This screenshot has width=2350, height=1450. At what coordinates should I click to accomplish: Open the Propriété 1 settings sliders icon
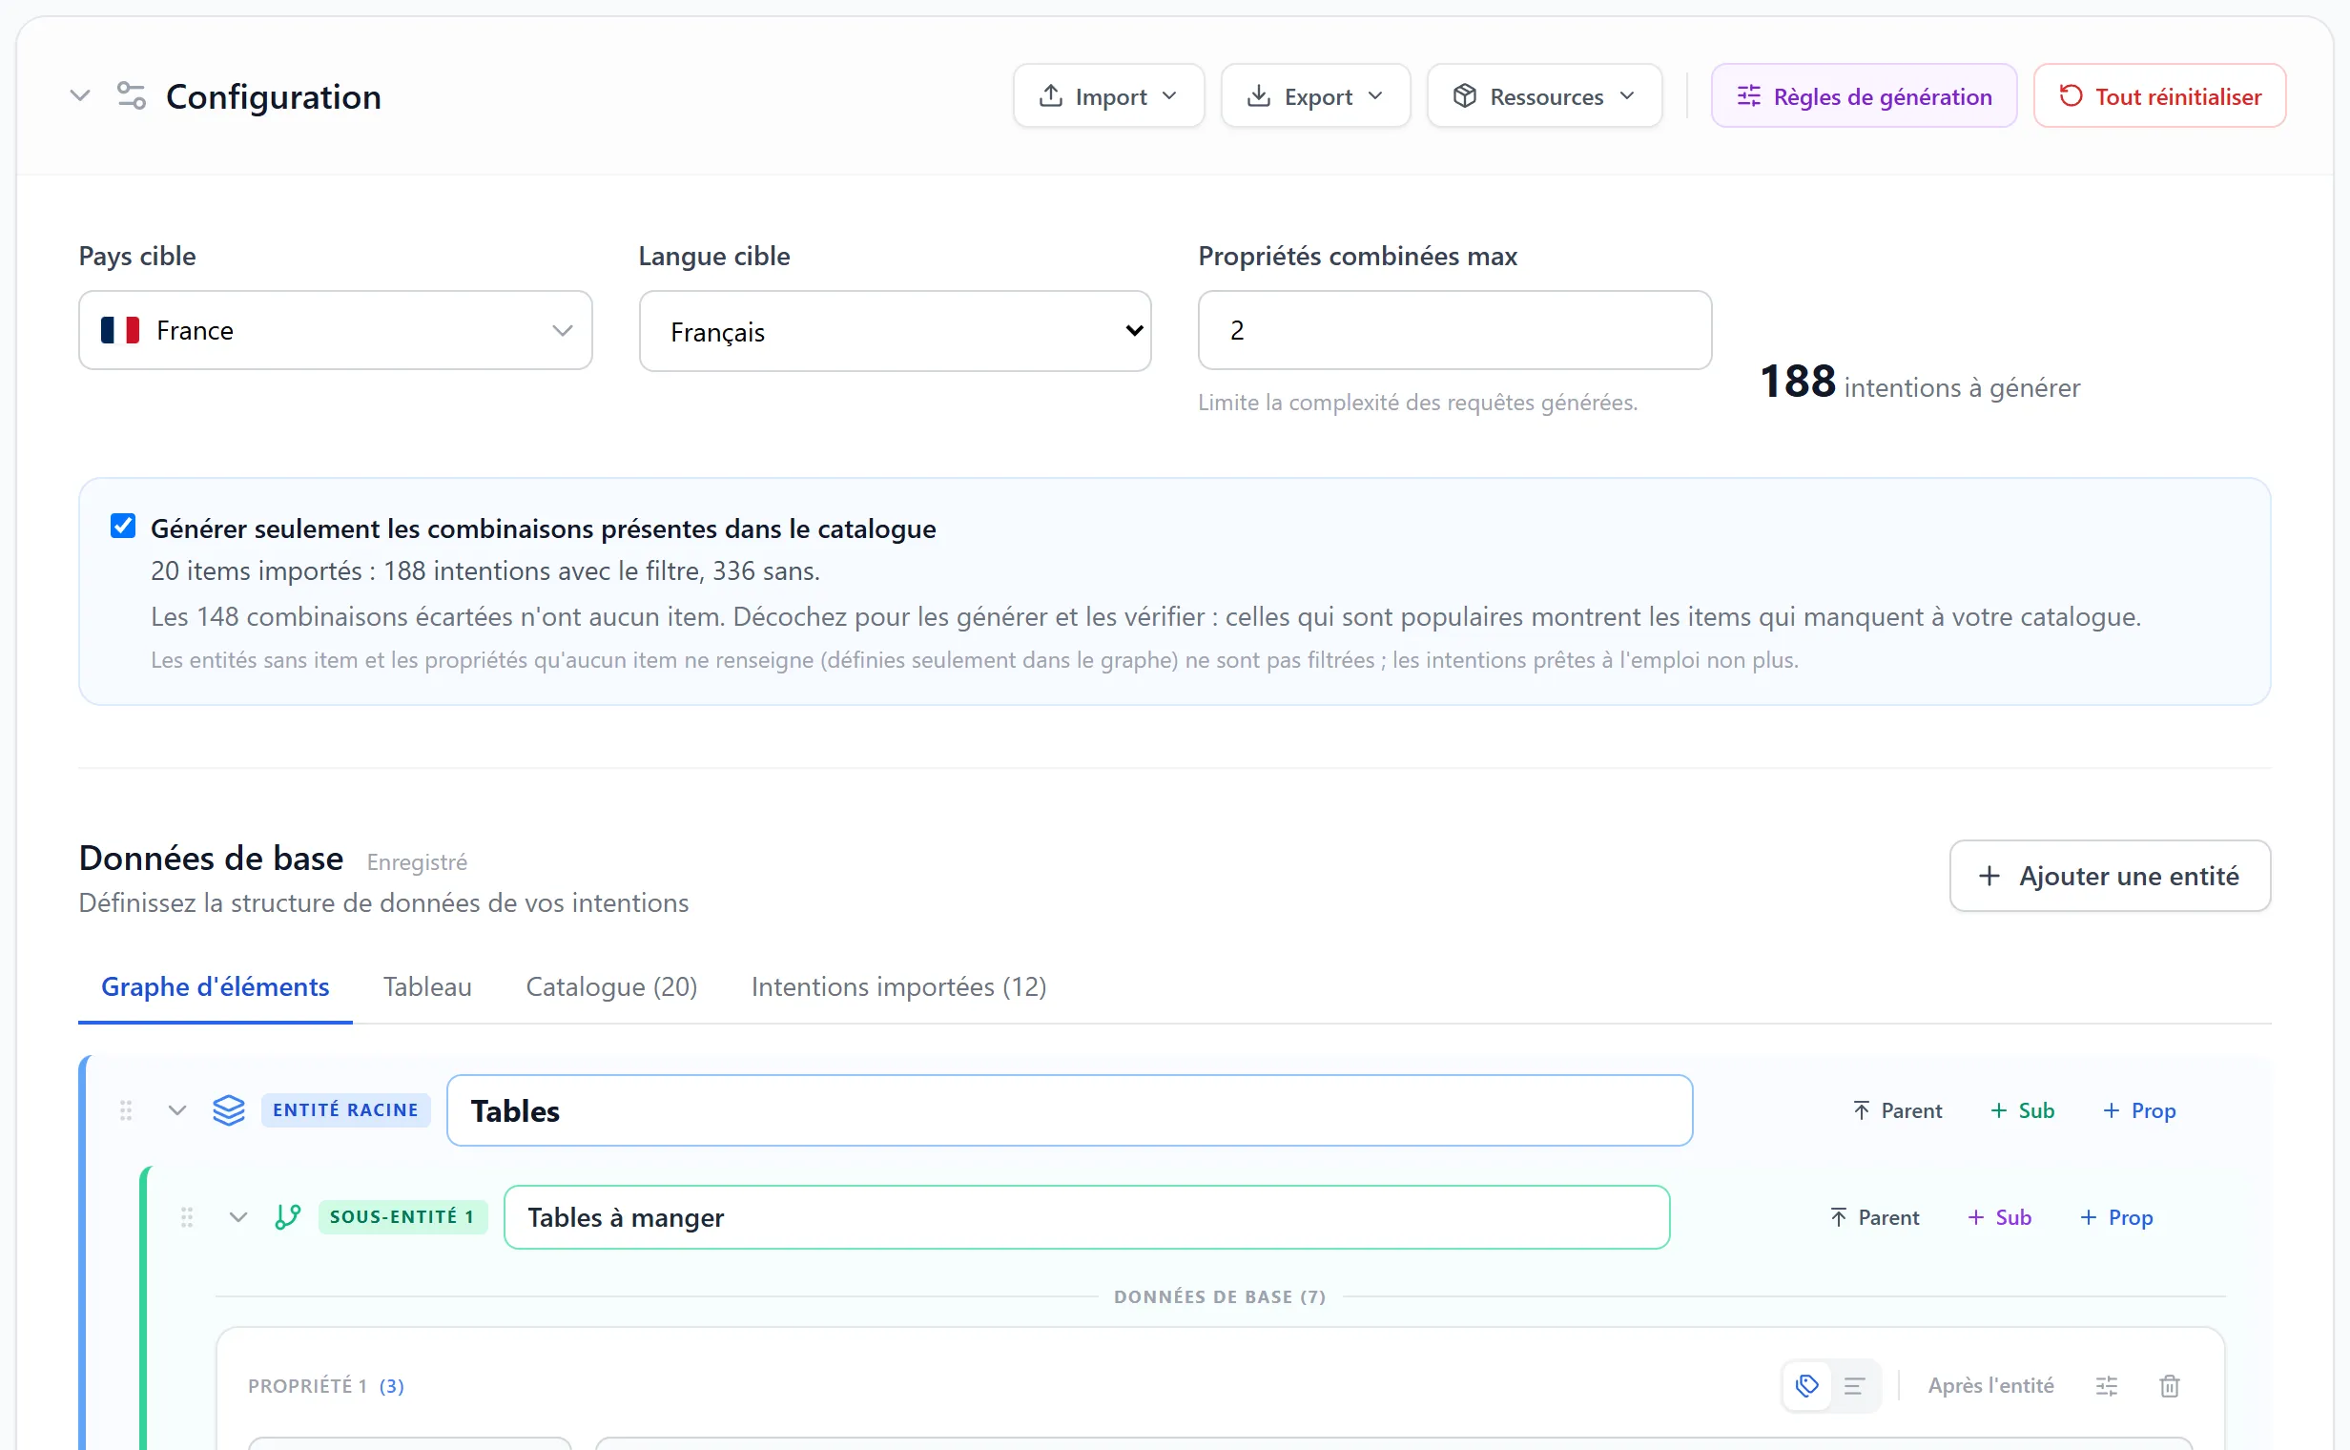(x=2106, y=1385)
